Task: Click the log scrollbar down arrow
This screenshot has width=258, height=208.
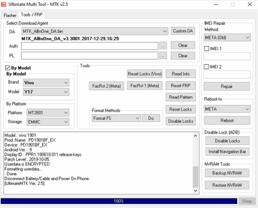Action: tap(195, 191)
